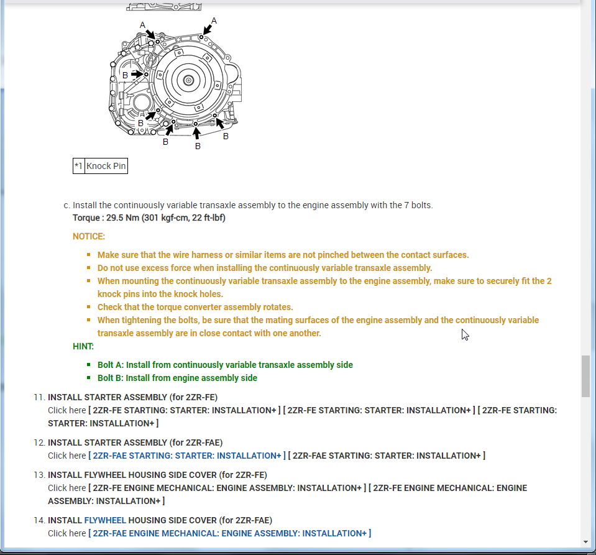The image size is (596, 555).
Task: Click the 'Bolt B: Install from engine assembly side' hint
Action: click(x=177, y=378)
